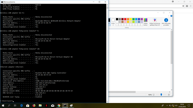This screenshot has height=108, width=193.
Task: Pick the dark red swatch
Action: coord(123,19)
